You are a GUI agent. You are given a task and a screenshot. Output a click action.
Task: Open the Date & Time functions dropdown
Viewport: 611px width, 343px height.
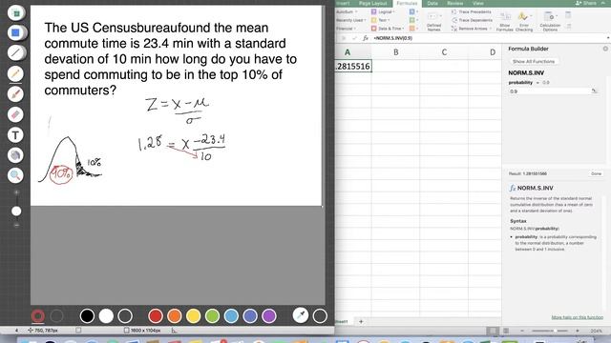coord(388,29)
